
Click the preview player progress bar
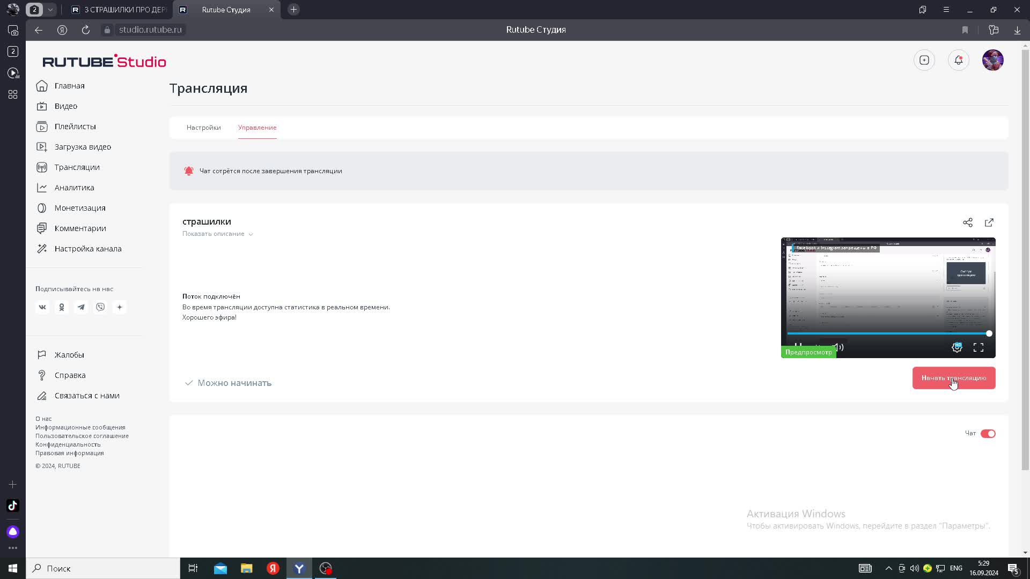pos(885,333)
